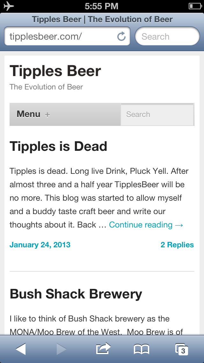Viewport: 204px width, 363px height.
Task: Click the "Continue reading" link
Action: coord(146,225)
